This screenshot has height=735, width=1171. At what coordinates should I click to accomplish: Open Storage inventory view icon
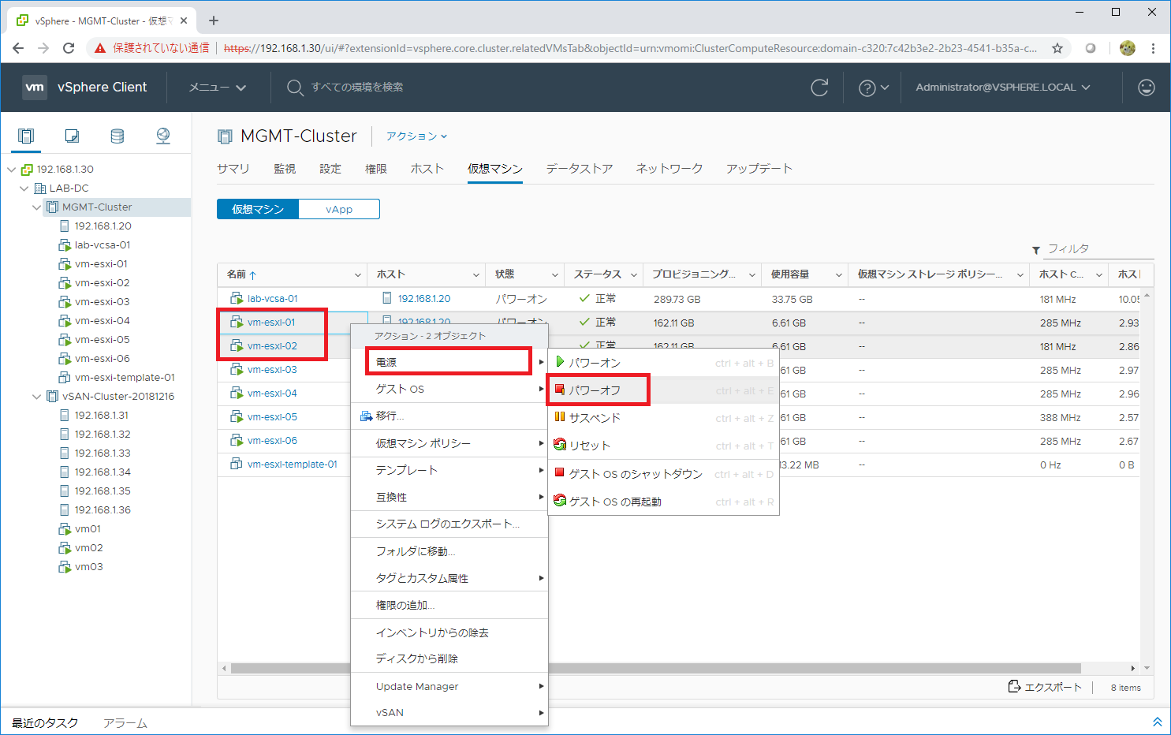point(117,136)
